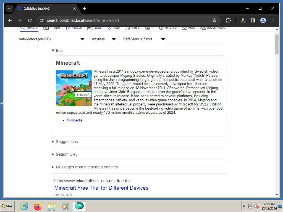
Task: Click the scrollbar up arrow
Action: (x=277, y=29)
